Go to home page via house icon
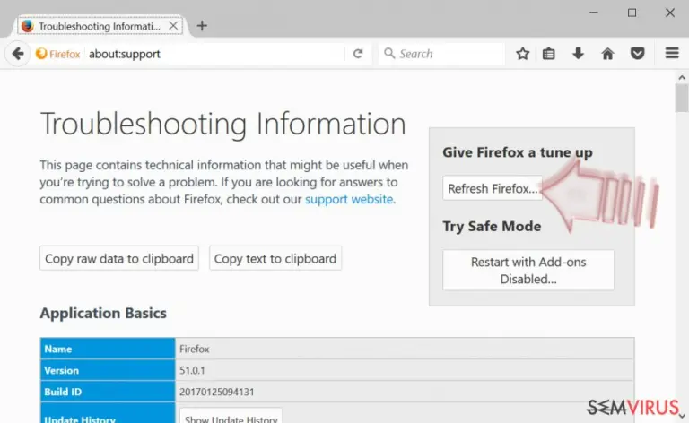 (607, 54)
